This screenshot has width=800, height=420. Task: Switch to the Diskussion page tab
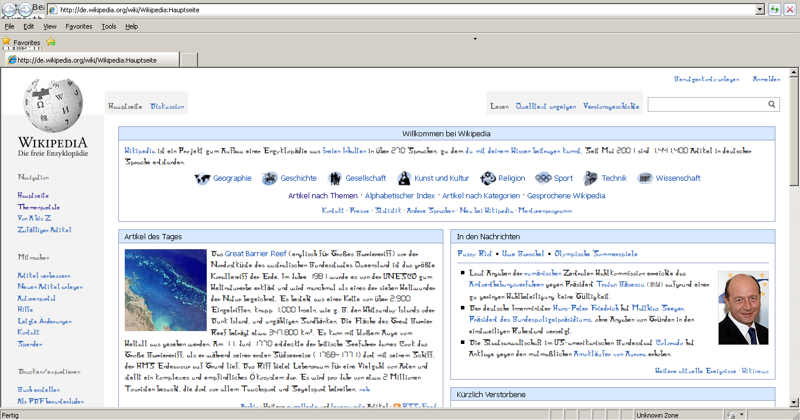tap(167, 106)
